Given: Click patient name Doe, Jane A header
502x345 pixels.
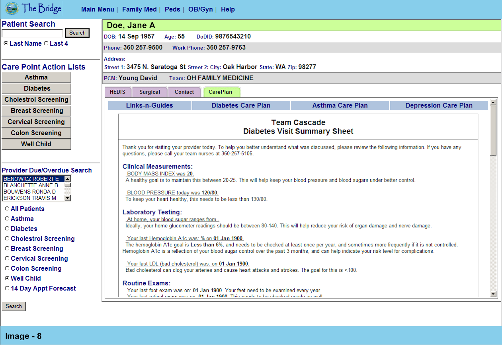Looking at the screenshot, I should [x=131, y=25].
